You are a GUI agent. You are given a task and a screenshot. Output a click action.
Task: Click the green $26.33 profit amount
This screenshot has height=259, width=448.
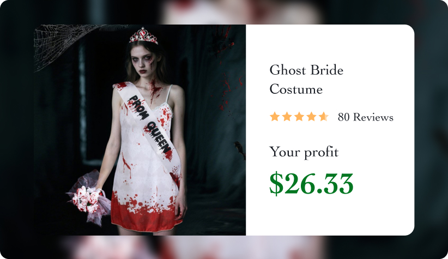point(311,183)
